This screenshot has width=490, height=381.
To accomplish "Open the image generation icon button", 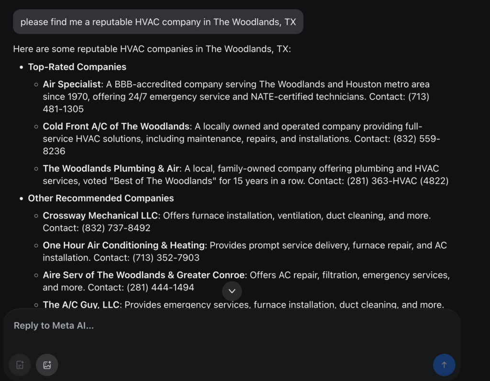I will tap(47, 365).
